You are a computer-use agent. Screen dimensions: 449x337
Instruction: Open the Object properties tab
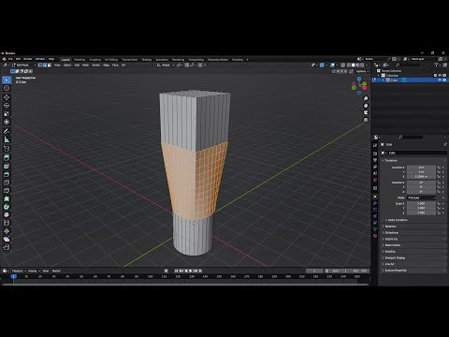pos(375,197)
